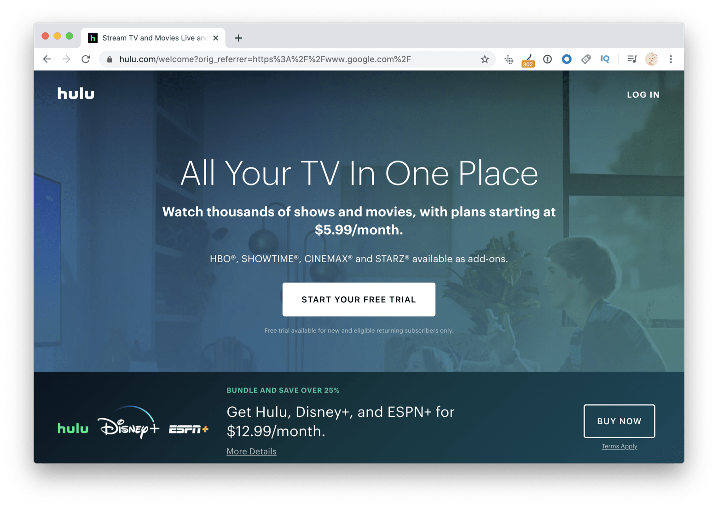Go back to the previous page

(47, 59)
